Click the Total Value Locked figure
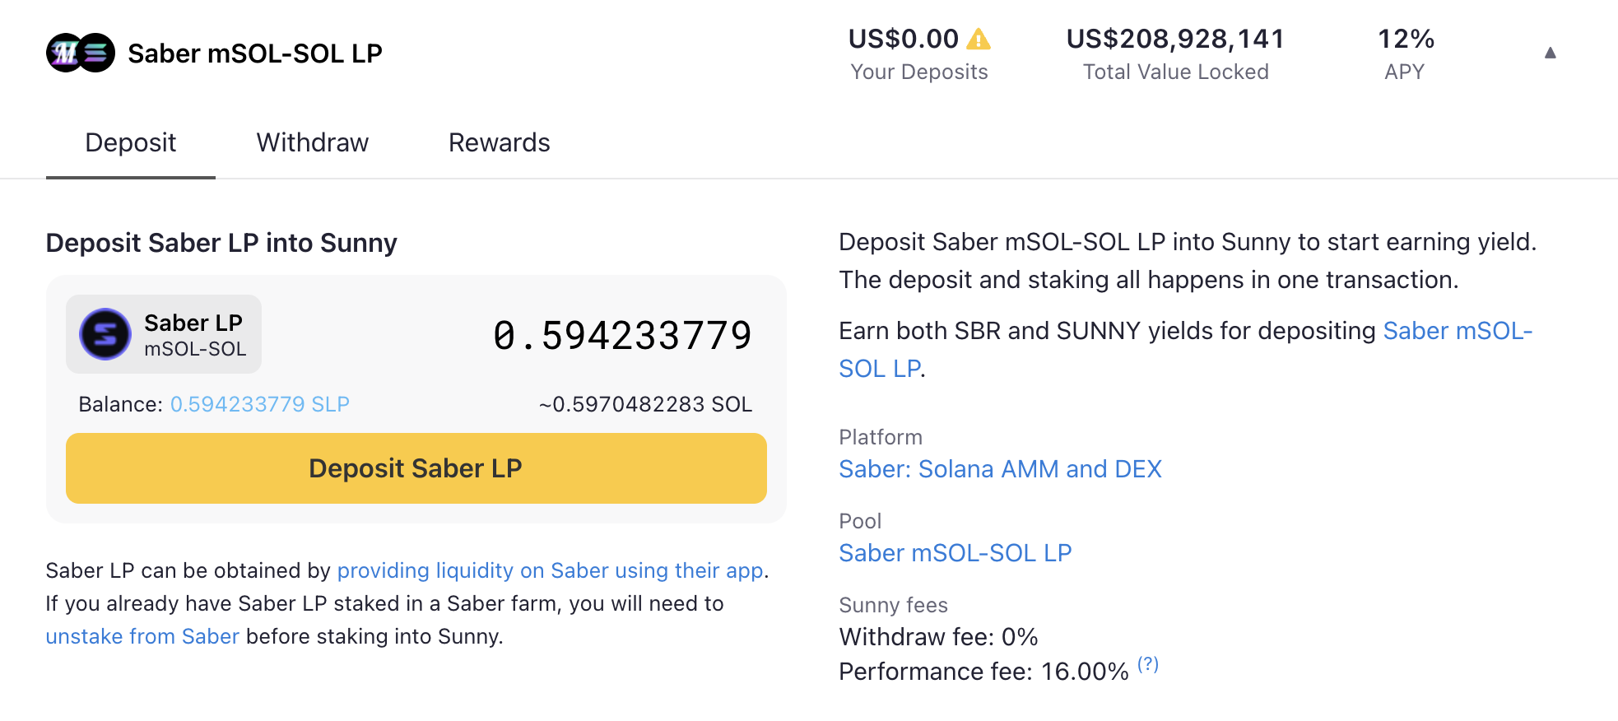Screen dimensions: 1618x721 [x=1175, y=39]
